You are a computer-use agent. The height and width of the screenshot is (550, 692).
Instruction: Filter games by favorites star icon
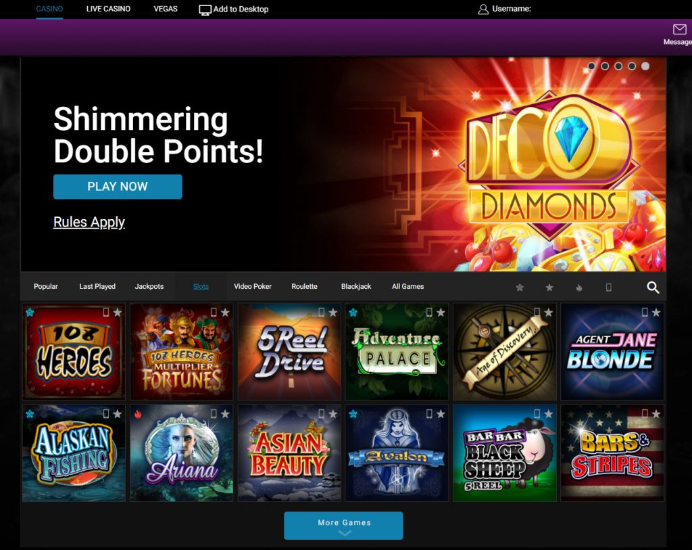549,288
